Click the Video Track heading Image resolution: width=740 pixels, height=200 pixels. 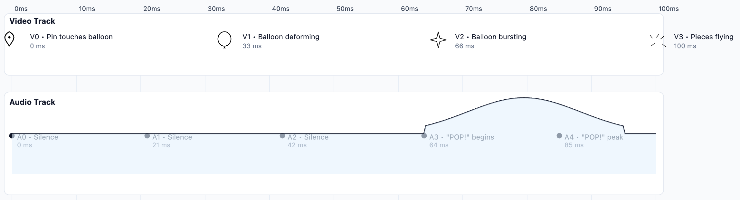32,21
